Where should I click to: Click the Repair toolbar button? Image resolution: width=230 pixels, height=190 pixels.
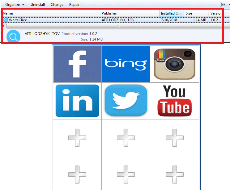[x=74, y=5]
